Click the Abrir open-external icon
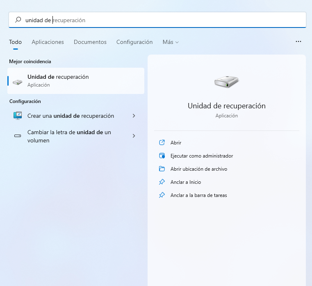 coord(162,143)
